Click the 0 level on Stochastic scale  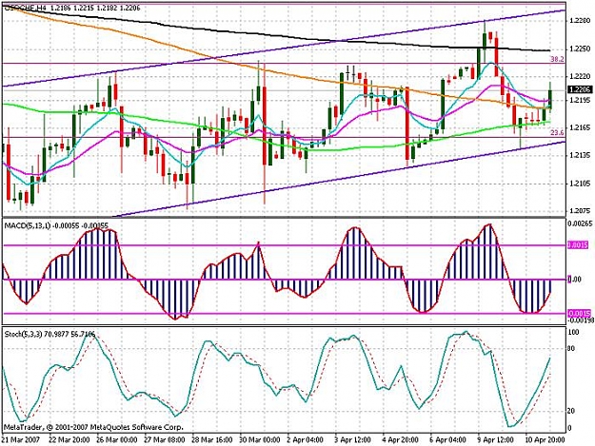(570, 428)
